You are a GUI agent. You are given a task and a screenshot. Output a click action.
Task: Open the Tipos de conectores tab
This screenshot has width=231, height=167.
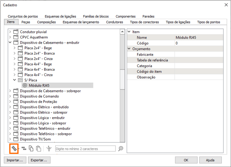coord(144,22)
